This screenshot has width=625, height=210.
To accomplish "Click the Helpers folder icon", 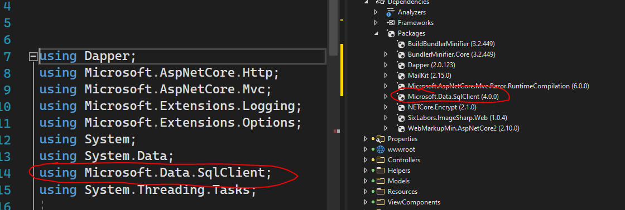I will coord(381,171).
